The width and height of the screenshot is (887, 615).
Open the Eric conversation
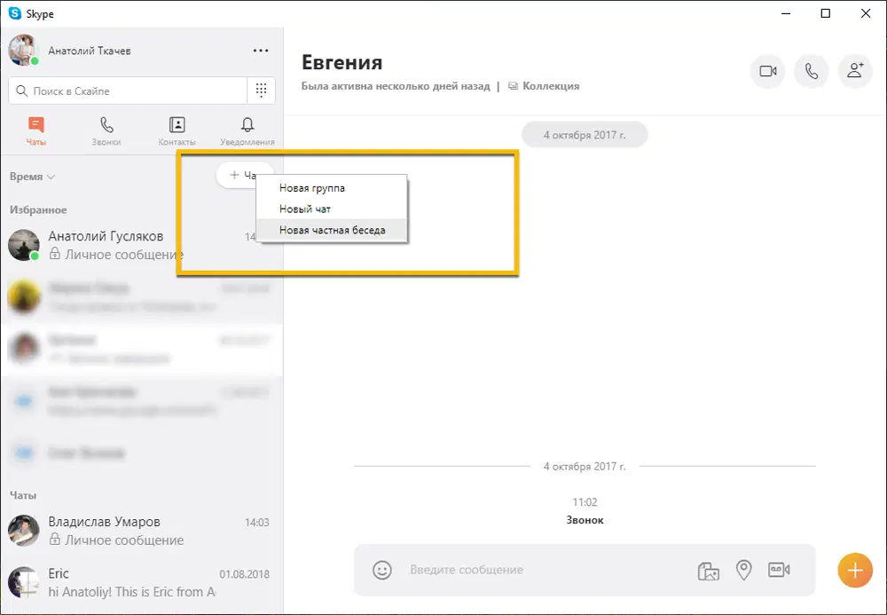141,583
